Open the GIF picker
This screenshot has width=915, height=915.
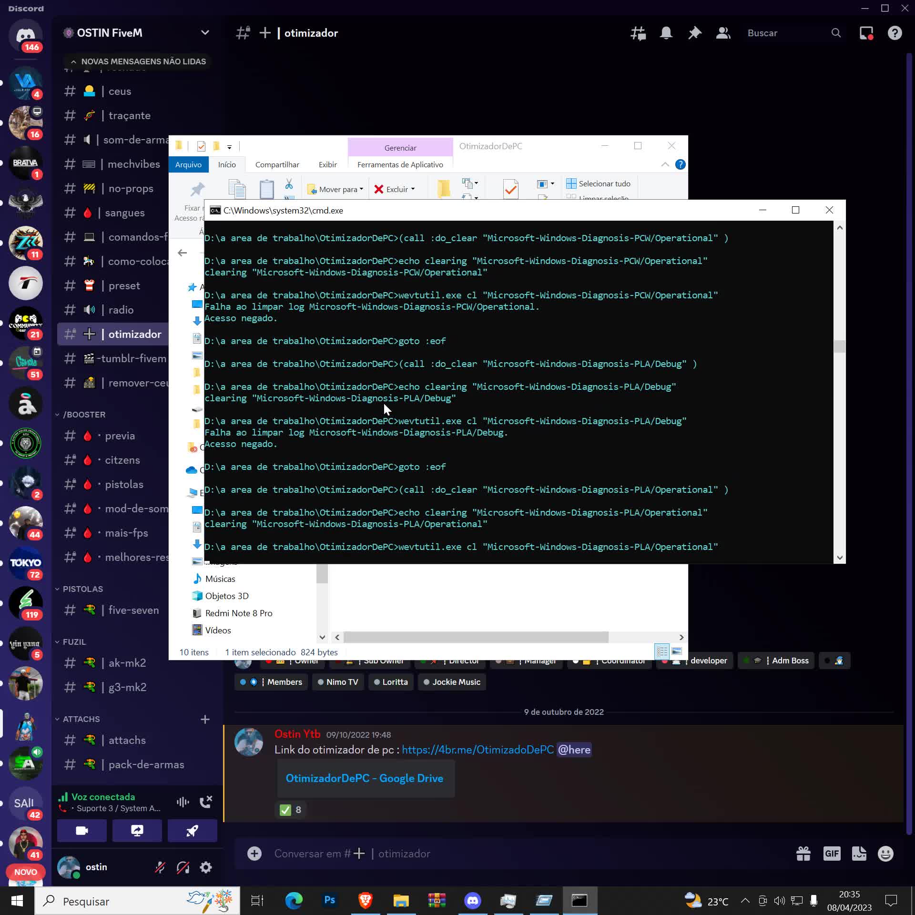(832, 853)
